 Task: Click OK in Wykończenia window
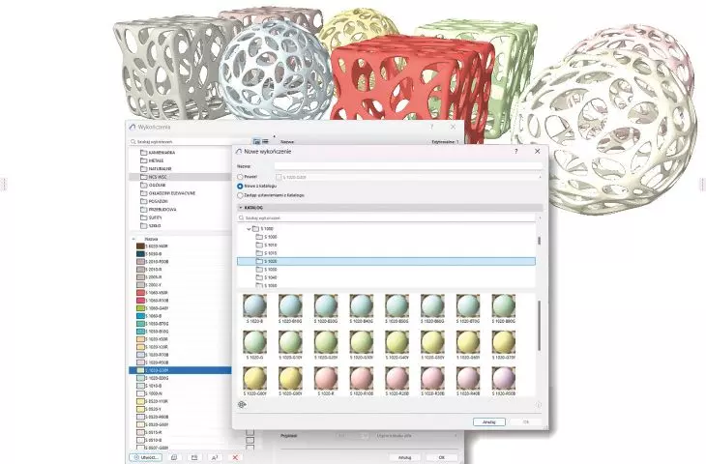point(442,457)
